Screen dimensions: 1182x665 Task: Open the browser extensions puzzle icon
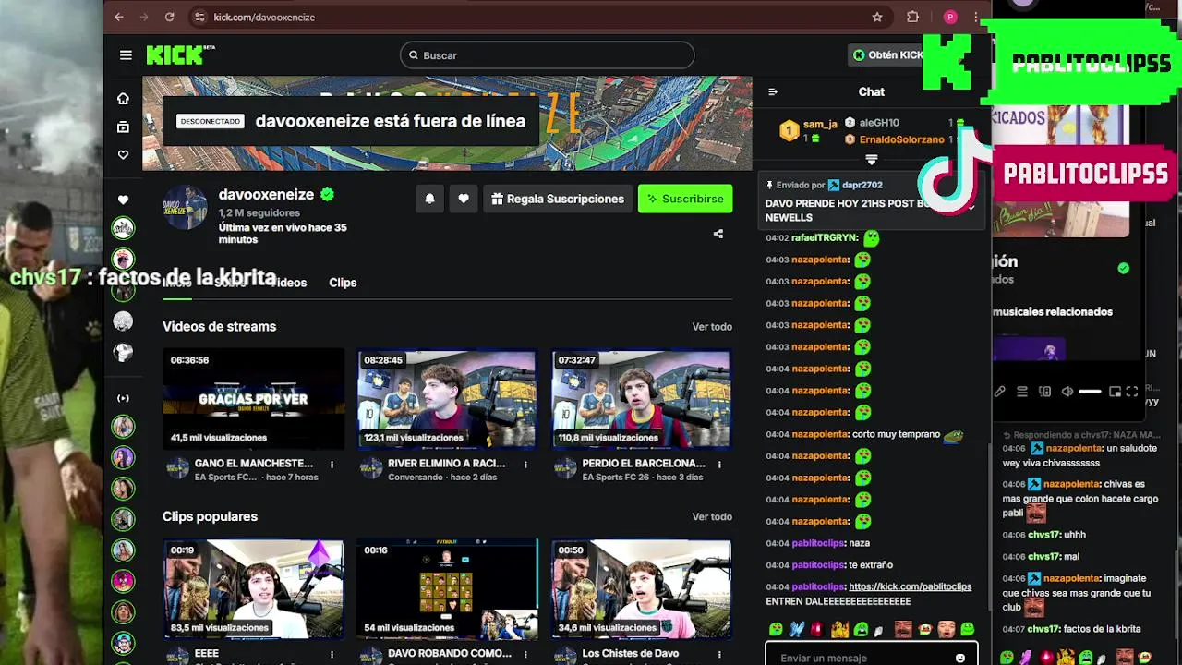tap(912, 17)
